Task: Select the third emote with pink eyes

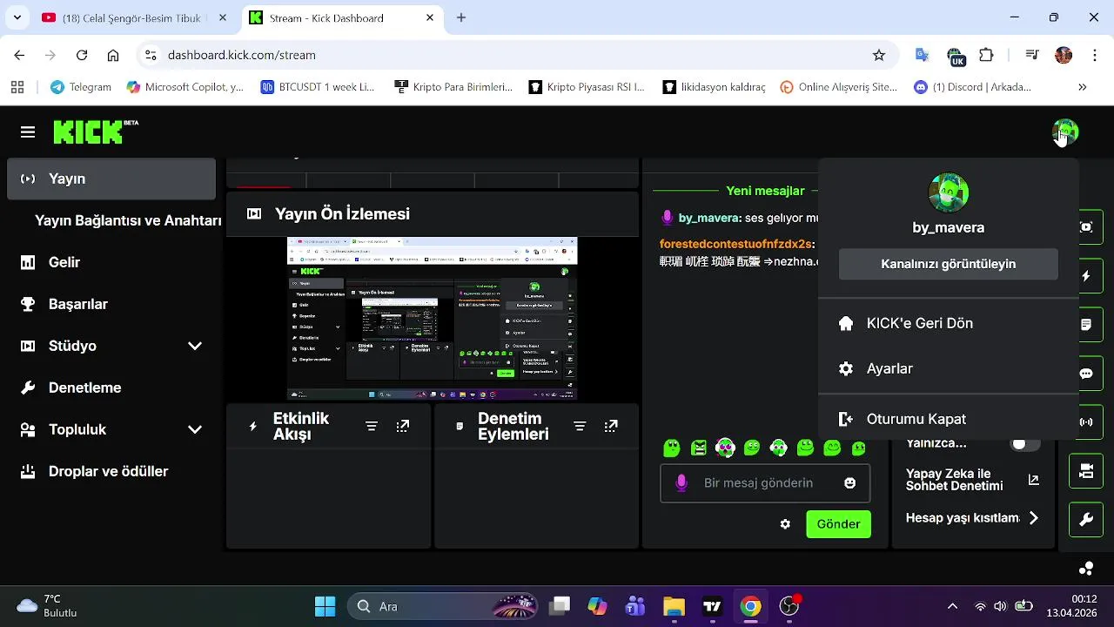Action: click(725, 448)
